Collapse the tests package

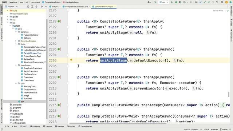click(16, 44)
